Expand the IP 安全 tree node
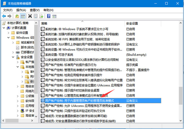The image size is (184, 129). (x=18, y=111)
